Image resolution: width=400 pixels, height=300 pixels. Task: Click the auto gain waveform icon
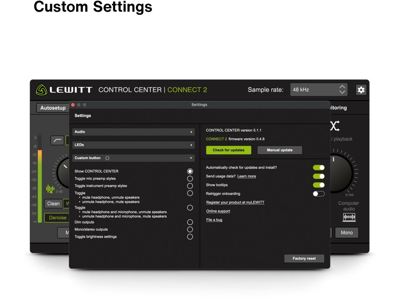point(50,189)
